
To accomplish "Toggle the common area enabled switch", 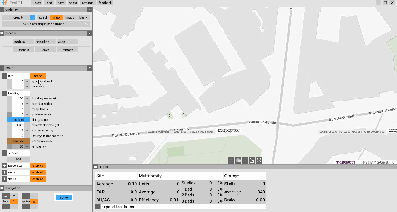I will coord(18,141).
